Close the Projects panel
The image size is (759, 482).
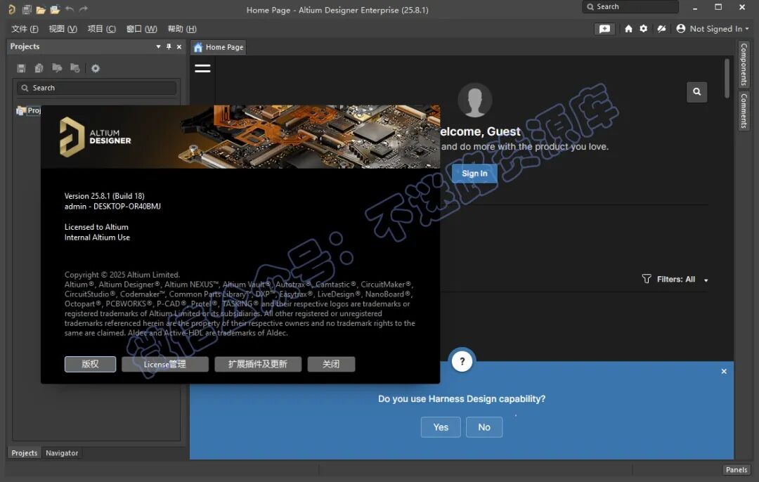coord(179,46)
